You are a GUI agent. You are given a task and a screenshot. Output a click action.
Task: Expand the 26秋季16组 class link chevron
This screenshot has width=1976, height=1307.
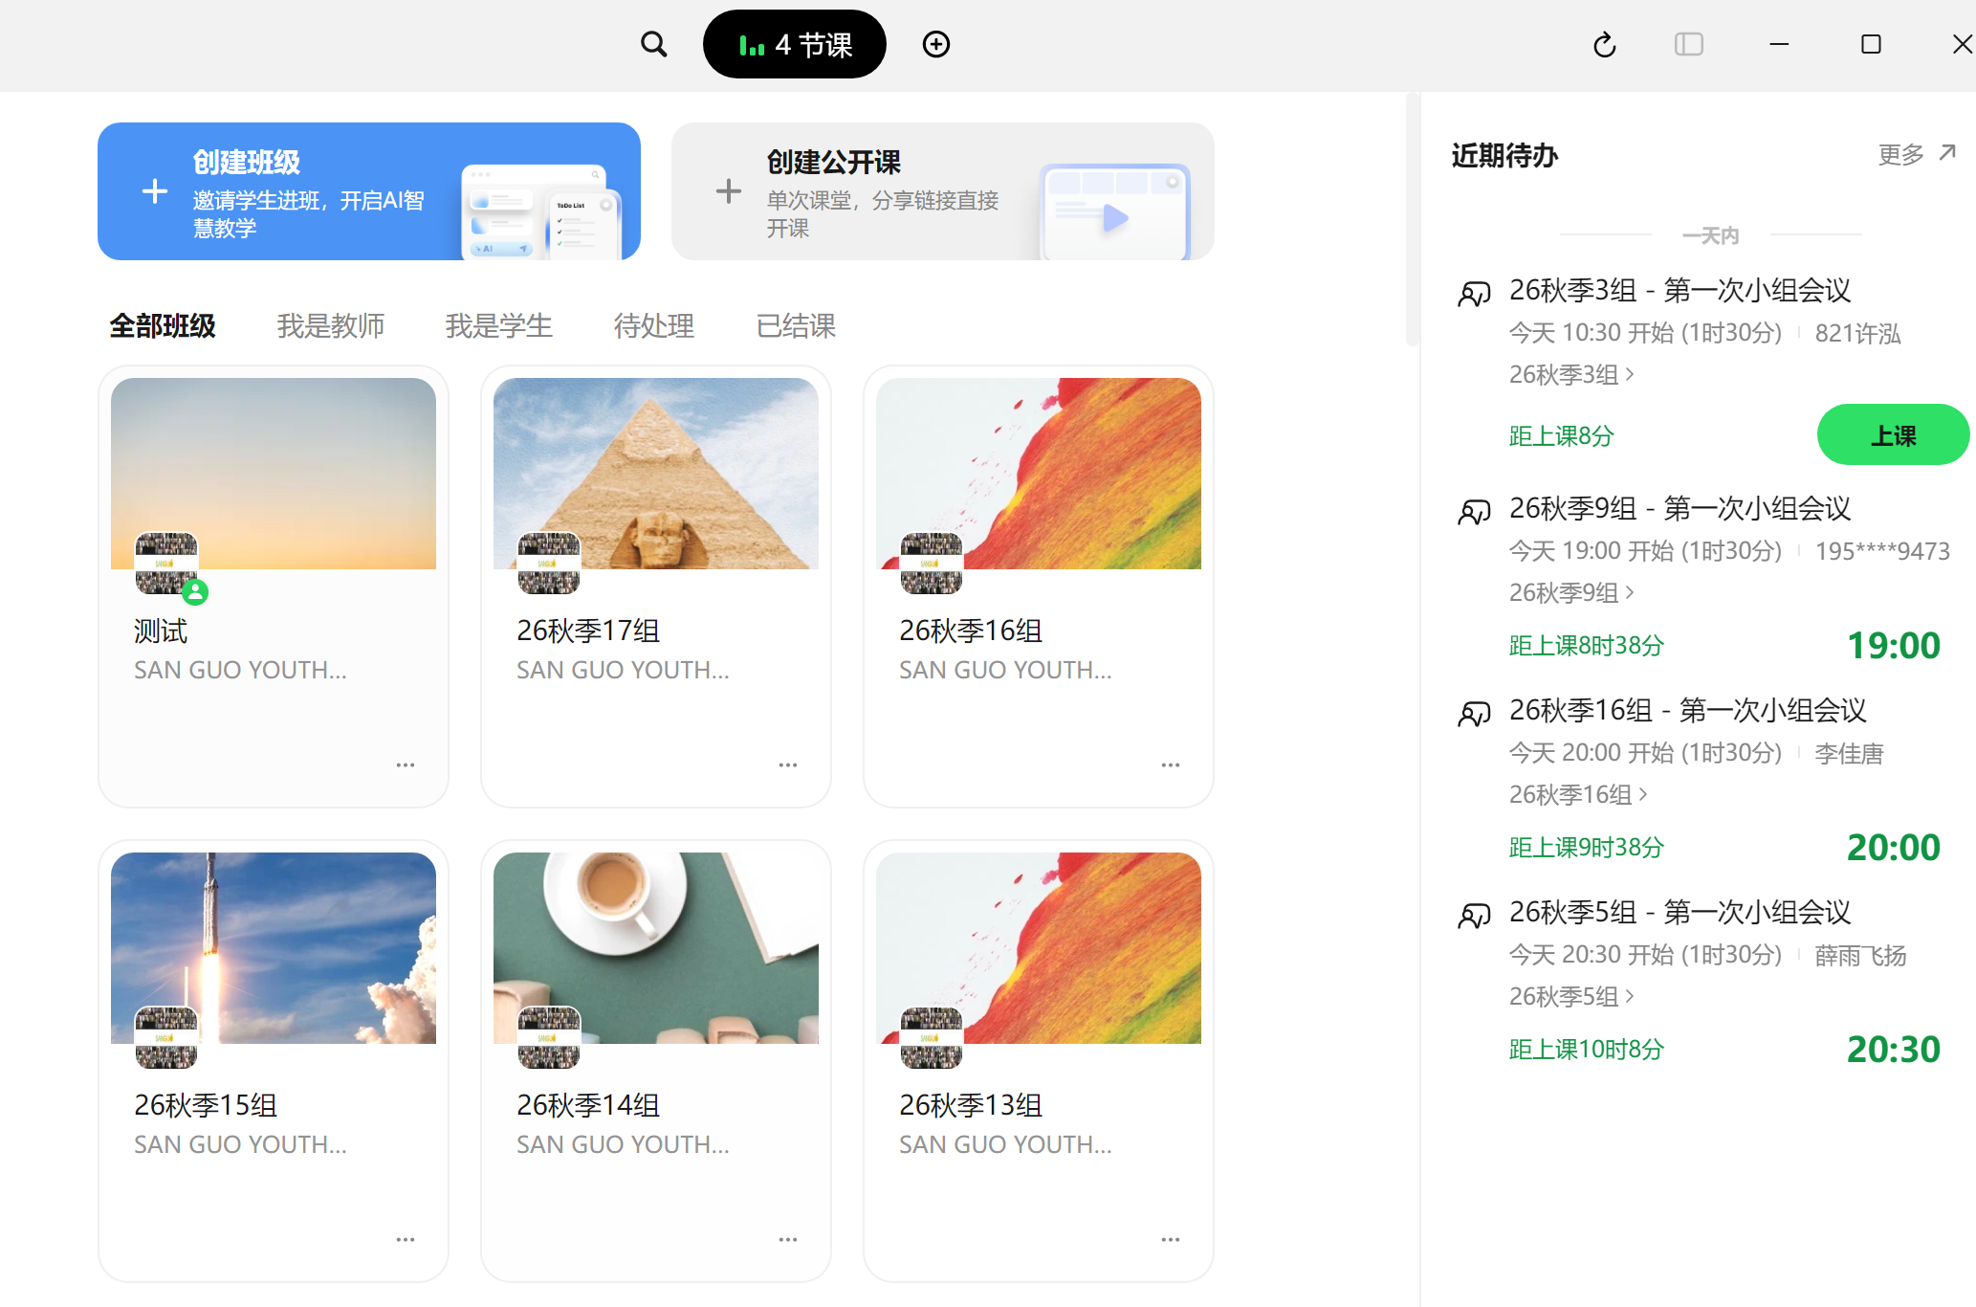[x=1643, y=794]
